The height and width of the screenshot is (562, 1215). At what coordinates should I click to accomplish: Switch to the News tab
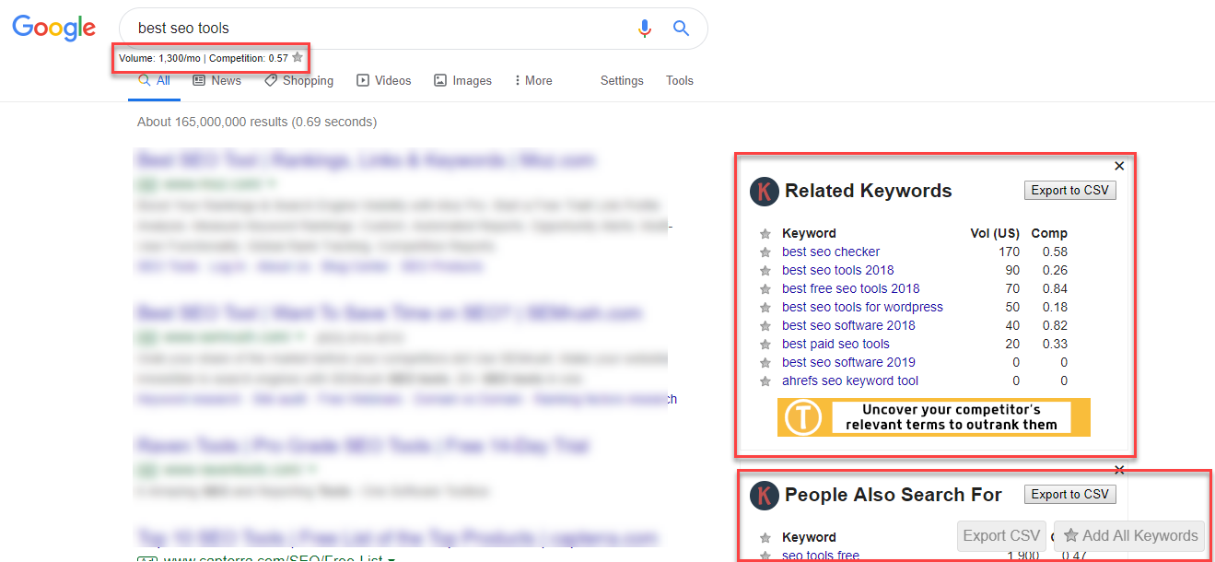pos(216,81)
